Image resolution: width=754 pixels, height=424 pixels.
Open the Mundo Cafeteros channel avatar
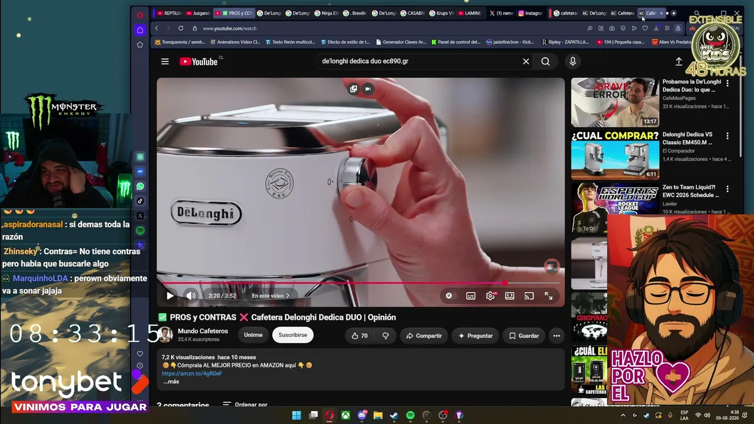tap(166, 335)
